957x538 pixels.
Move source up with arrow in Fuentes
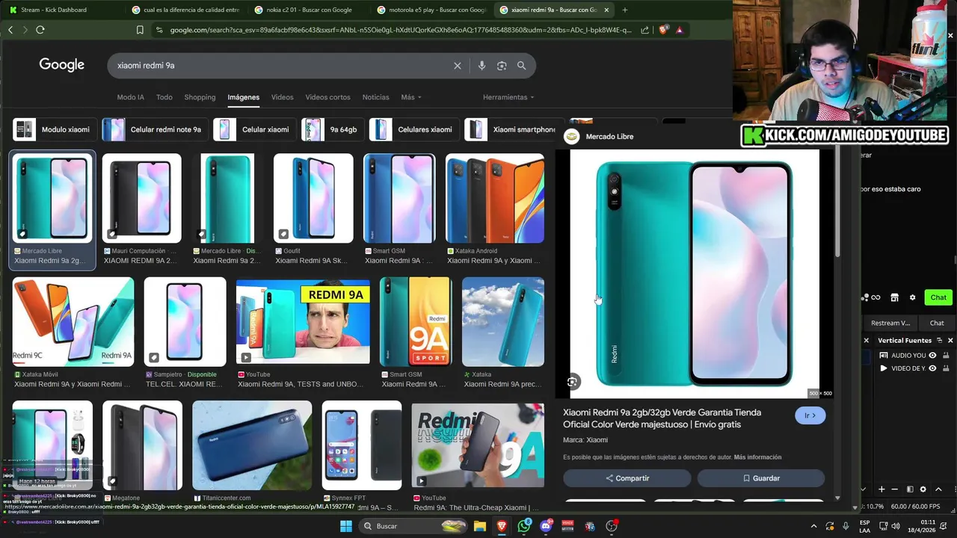[938, 489]
